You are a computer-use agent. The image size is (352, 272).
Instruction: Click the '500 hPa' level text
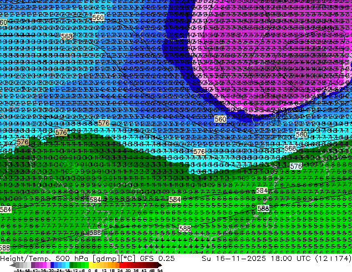72,259
